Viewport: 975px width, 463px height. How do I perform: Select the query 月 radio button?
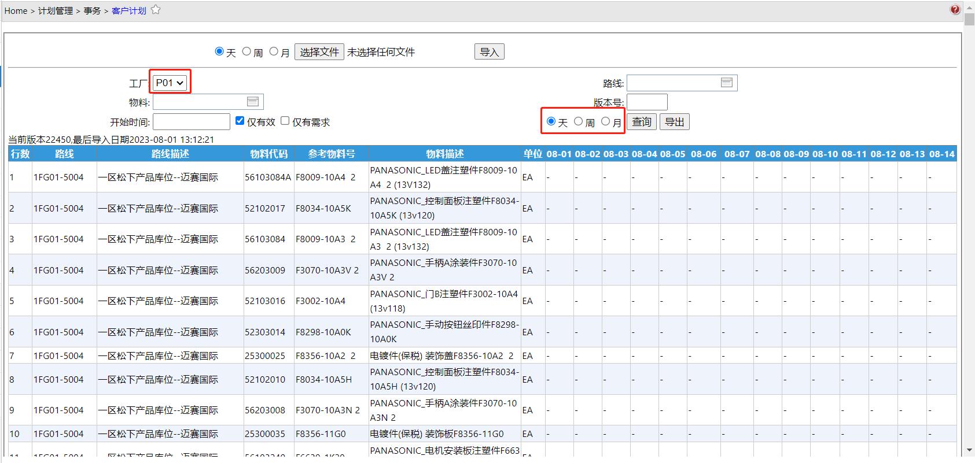(605, 121)
